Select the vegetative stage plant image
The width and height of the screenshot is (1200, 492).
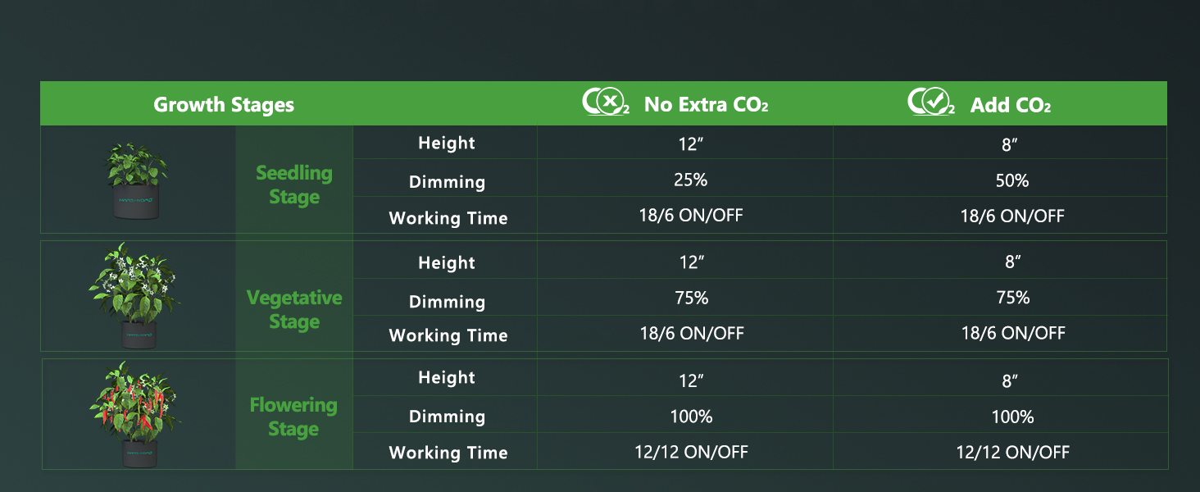point(135,295)
